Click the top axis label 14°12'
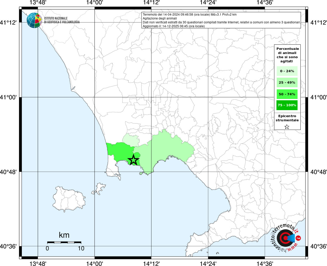This screenshot has width=327, height=266. (x=151, y=3)
